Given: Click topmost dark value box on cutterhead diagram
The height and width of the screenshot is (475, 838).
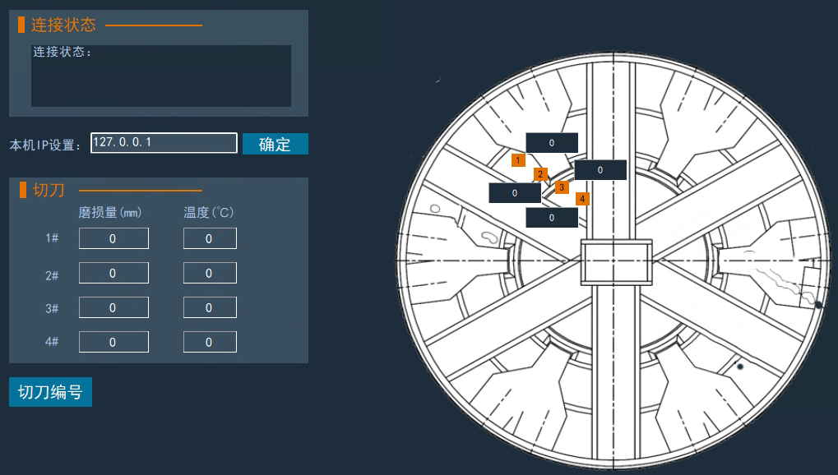Looking at the screenshot, I should click(551, 143).
